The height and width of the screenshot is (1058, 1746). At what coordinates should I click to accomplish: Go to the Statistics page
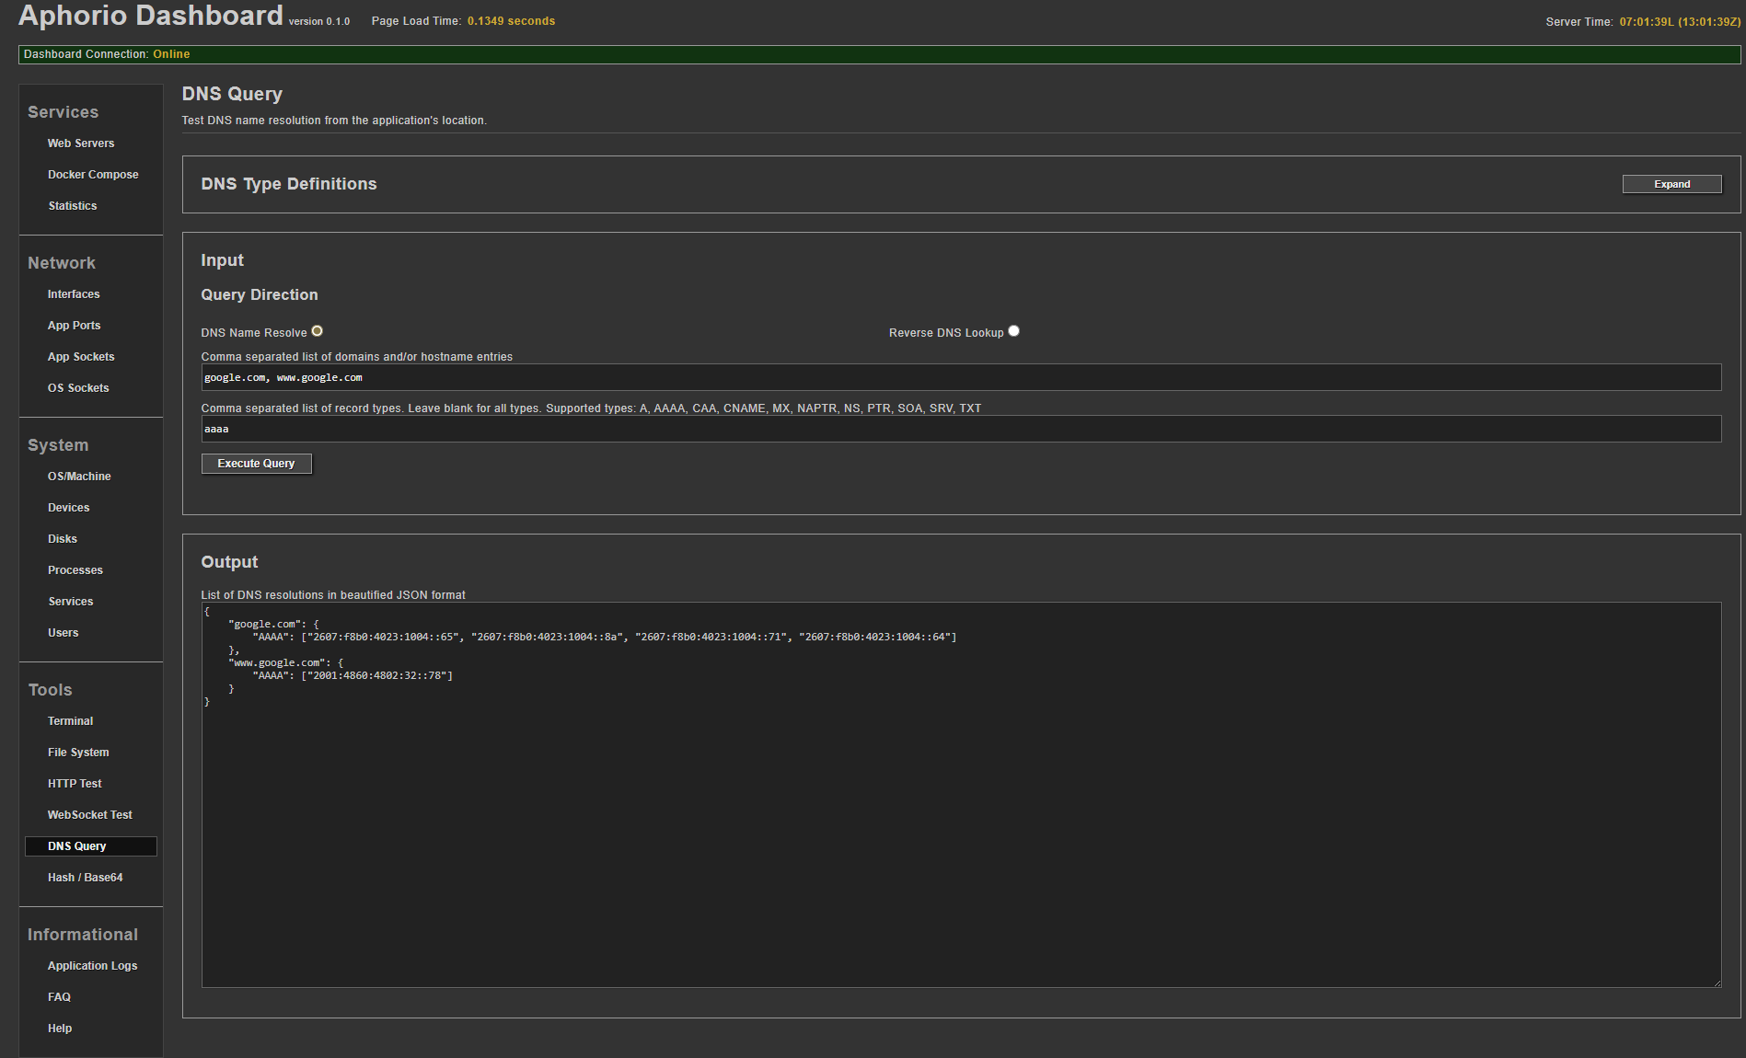(73, 206)
